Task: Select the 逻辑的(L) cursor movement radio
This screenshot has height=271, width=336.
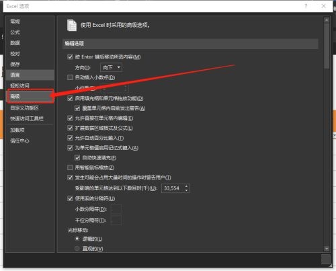Action: pyautogui.click(x=77, y=239)
